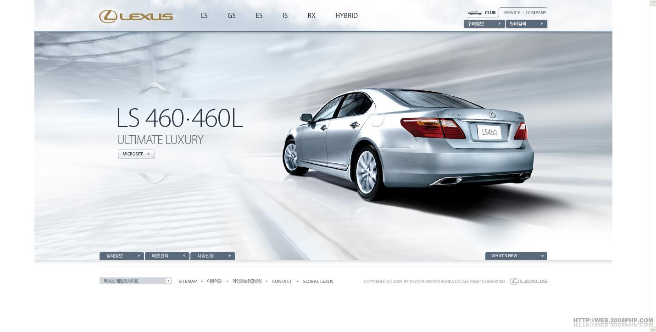Click the Lexus logo in header
Image resolution: width=656 pixels, height=332 pixels.
(x=136, y=17)
